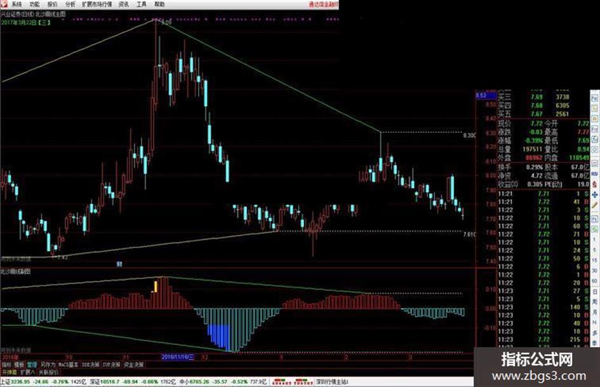Viewport: 600px width, 387px height.
Task: Click the 2016/11/16 date marker on time axis
Action: point(177,357)
